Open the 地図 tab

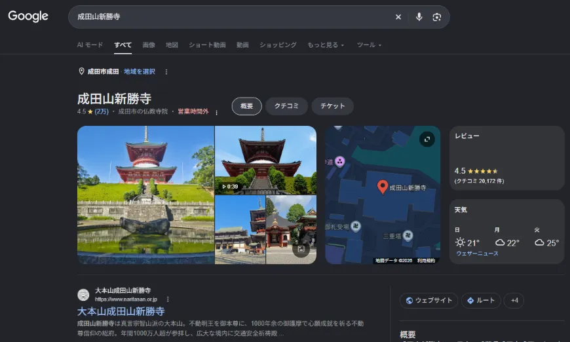[x=172, y=45]
